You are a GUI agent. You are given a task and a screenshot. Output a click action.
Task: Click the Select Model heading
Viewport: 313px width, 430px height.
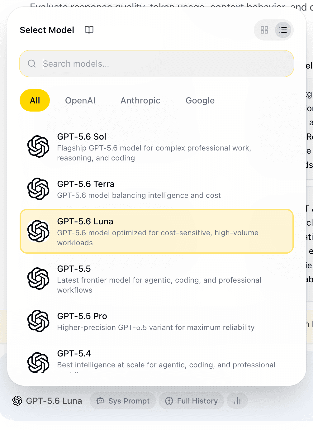click(47, 30)
